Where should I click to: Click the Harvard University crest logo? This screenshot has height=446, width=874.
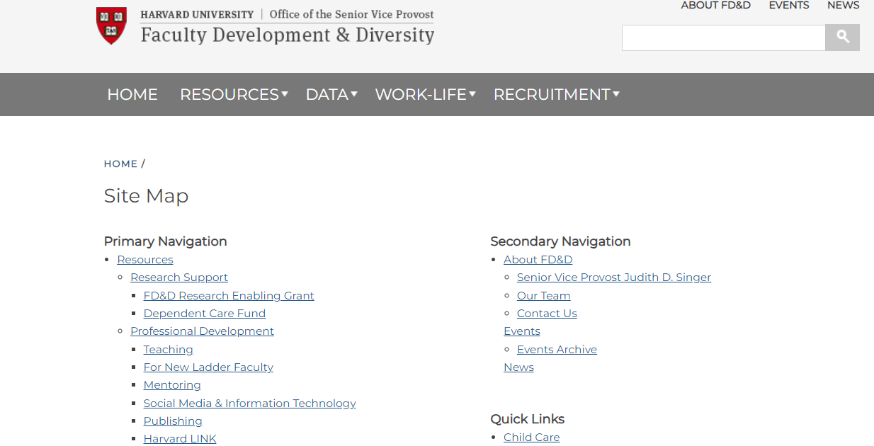point(110,26)
